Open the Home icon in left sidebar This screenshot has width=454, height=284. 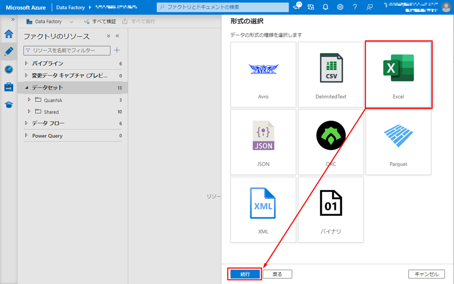(9, 34)
